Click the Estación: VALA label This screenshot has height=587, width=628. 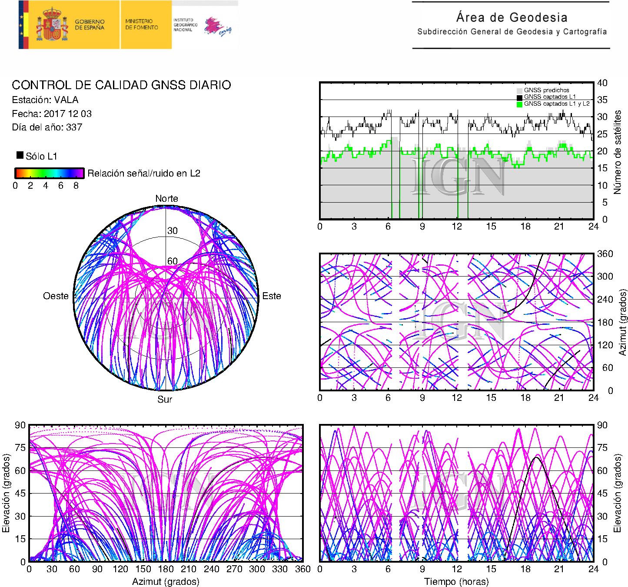click(45, 100)
